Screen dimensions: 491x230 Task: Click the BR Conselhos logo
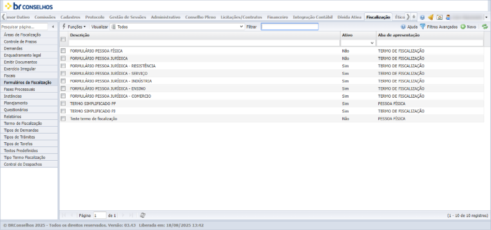(29, 6)
